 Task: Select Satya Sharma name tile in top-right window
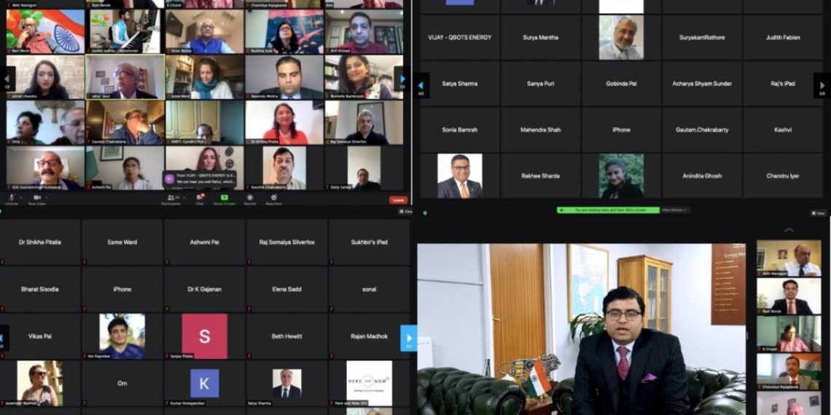(x=459, y=84)
